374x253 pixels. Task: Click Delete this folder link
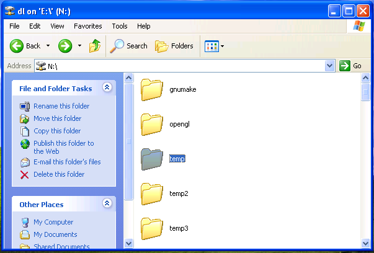(x=59, y=174)
